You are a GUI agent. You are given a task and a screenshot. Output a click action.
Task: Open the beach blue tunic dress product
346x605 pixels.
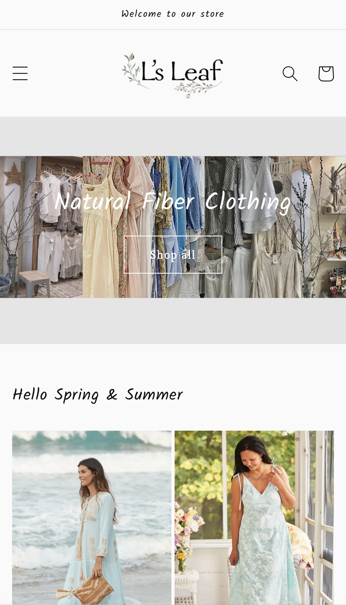pos(92,518)
